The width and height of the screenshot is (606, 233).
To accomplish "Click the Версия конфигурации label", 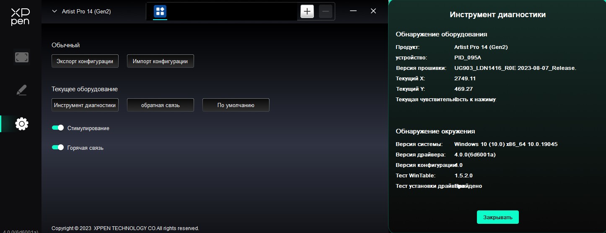I will [x=426, y=165].
